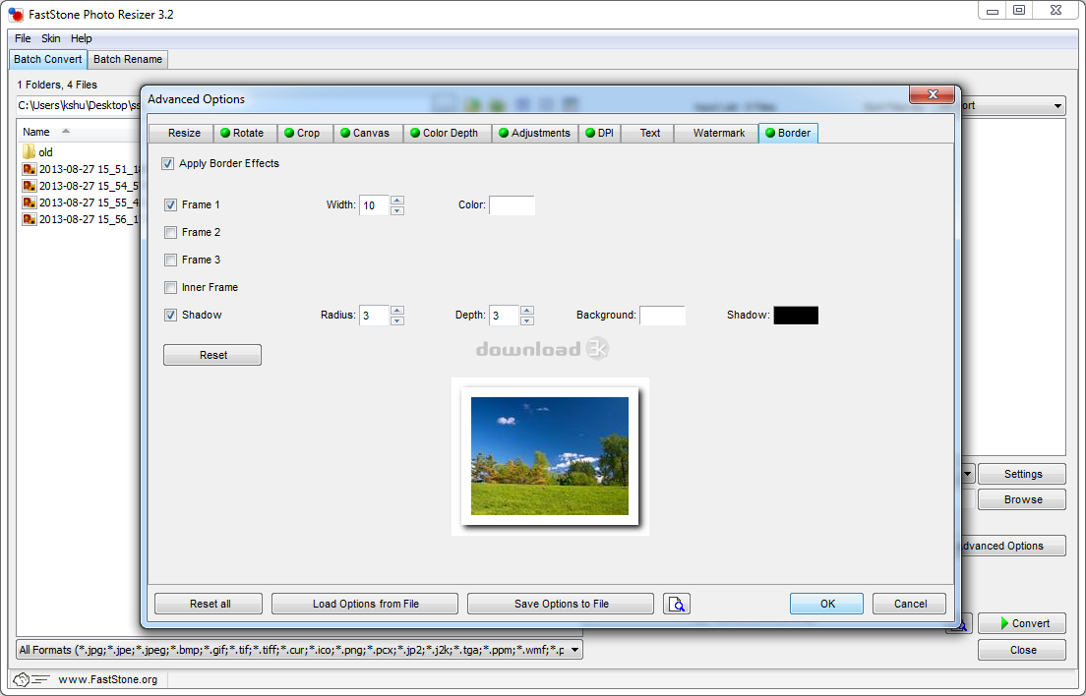
Task: Click the Convert button in main window
Action: click(x=1022, y=623)
